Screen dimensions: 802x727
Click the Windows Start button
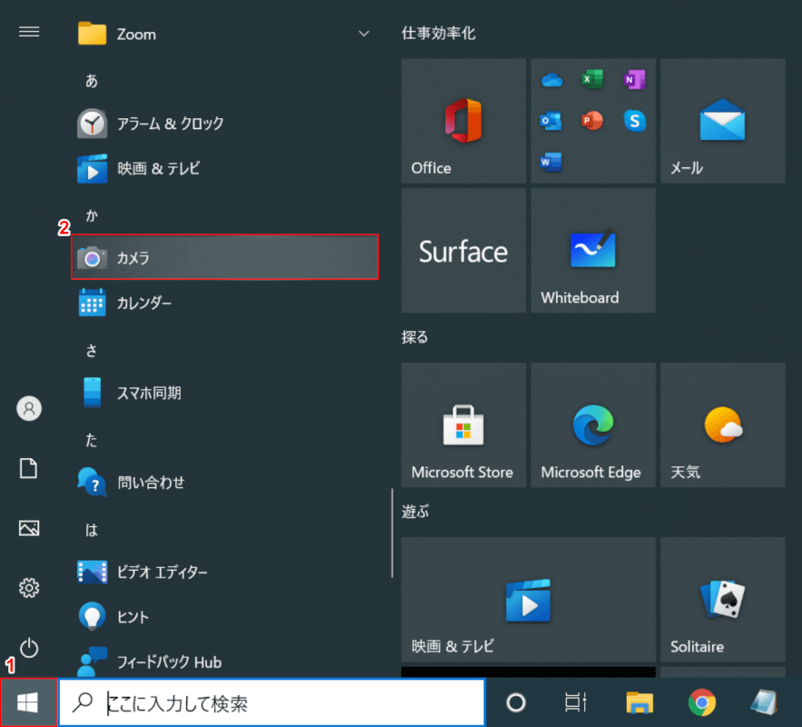point(29,702)
